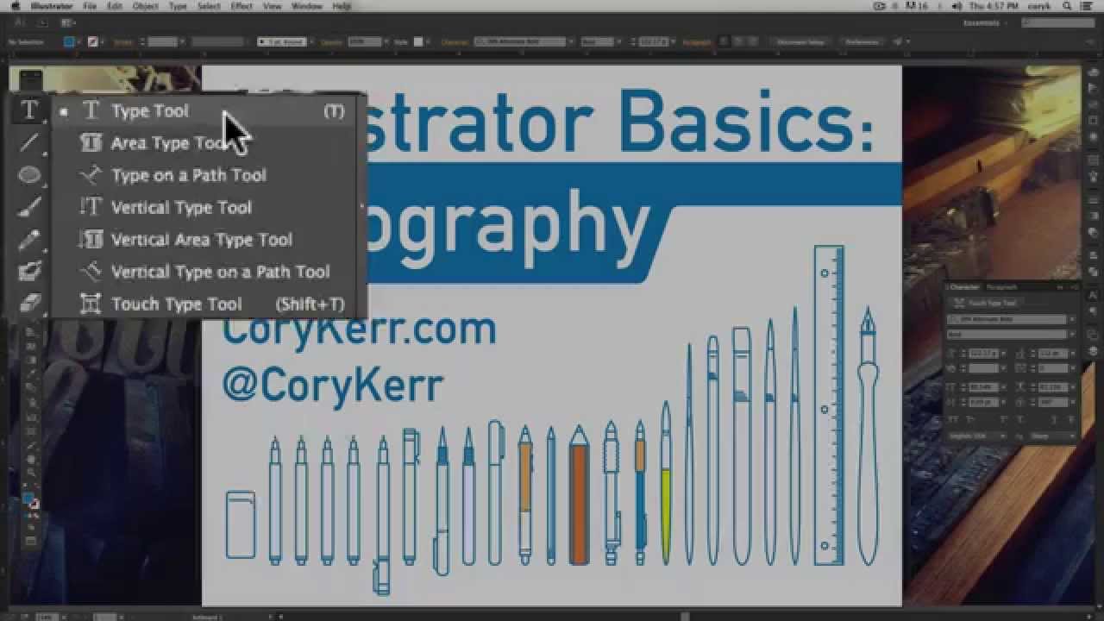Click the stroke color swatch in control bar
The width and height of the screenshot is (1104, 621).
(92, 41)
